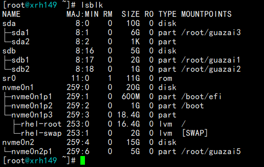Select the sdb1 partition name
Screen dimensions: 264x167
coord(20,60)
